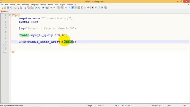Open the Window menu
Screen dimensions: 190x107
[70, 5]
